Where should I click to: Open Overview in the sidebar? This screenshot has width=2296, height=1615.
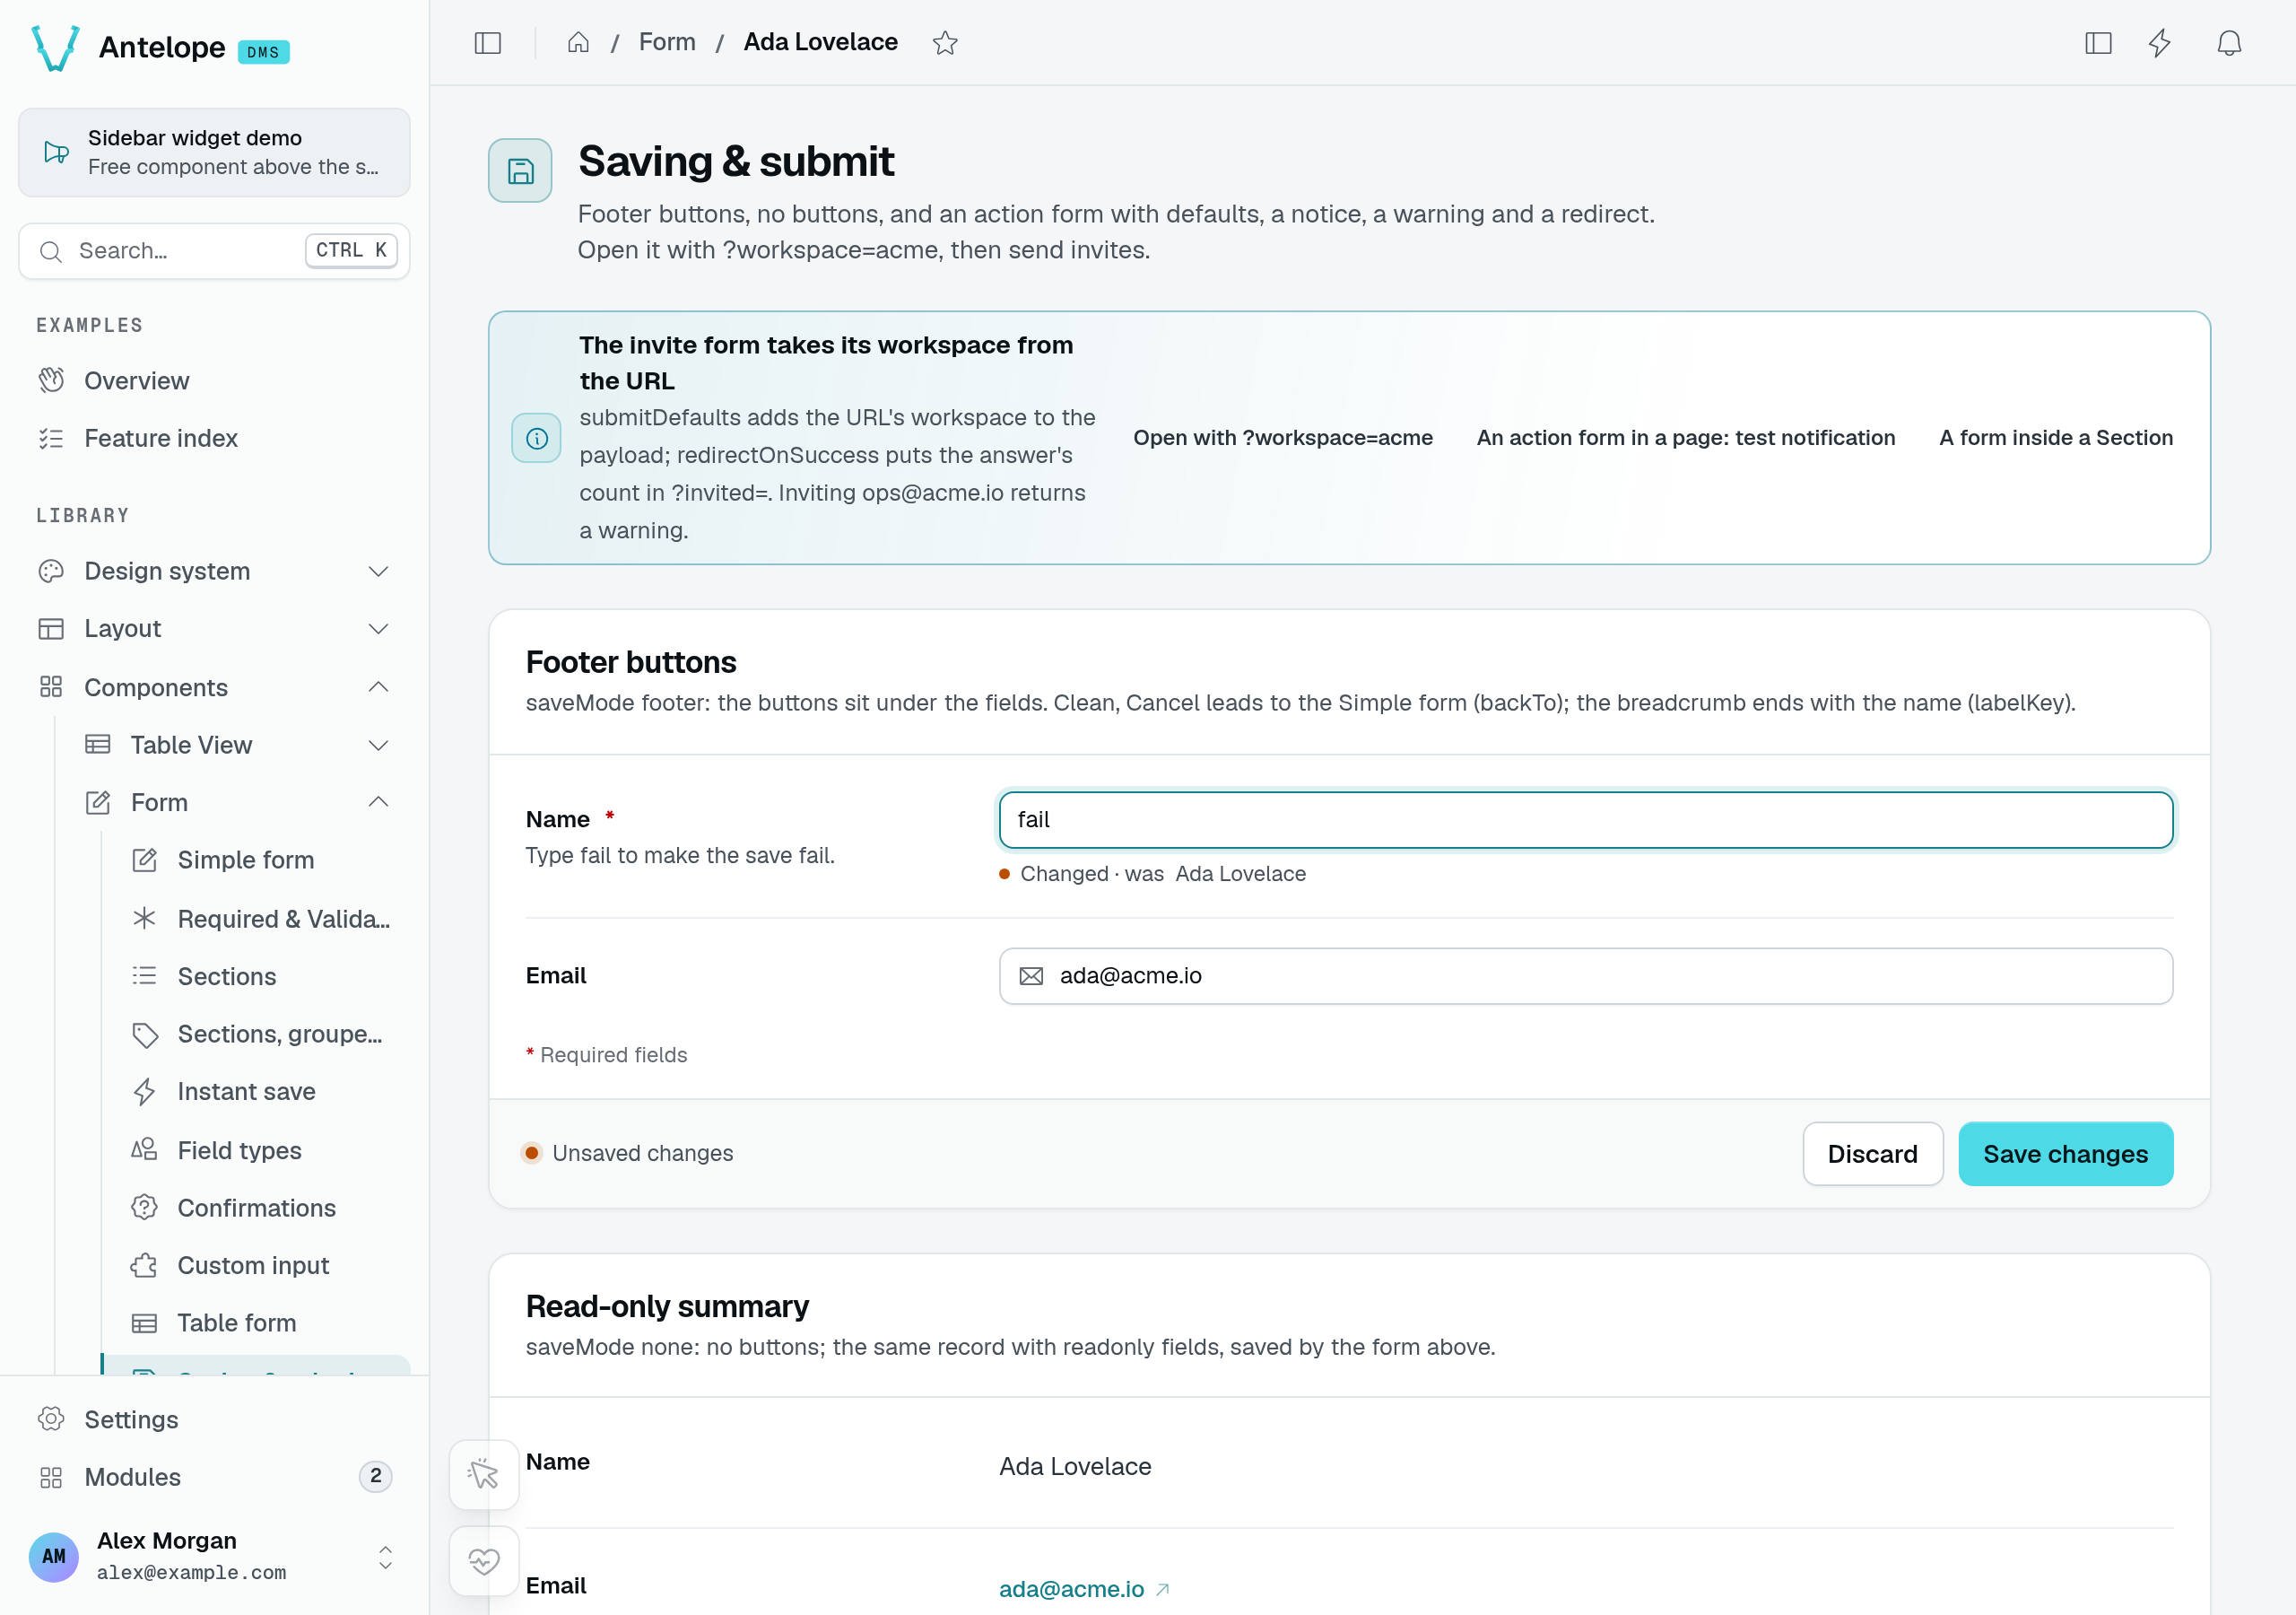[x=214, y=380]
